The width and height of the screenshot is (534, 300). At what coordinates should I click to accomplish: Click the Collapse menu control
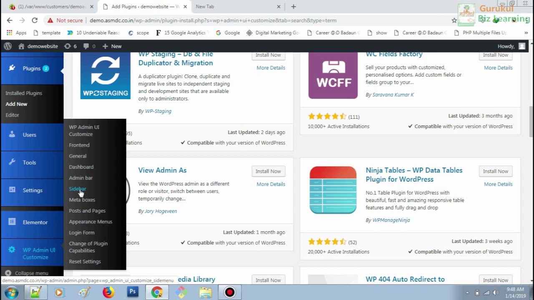click(x=27, y=273)
